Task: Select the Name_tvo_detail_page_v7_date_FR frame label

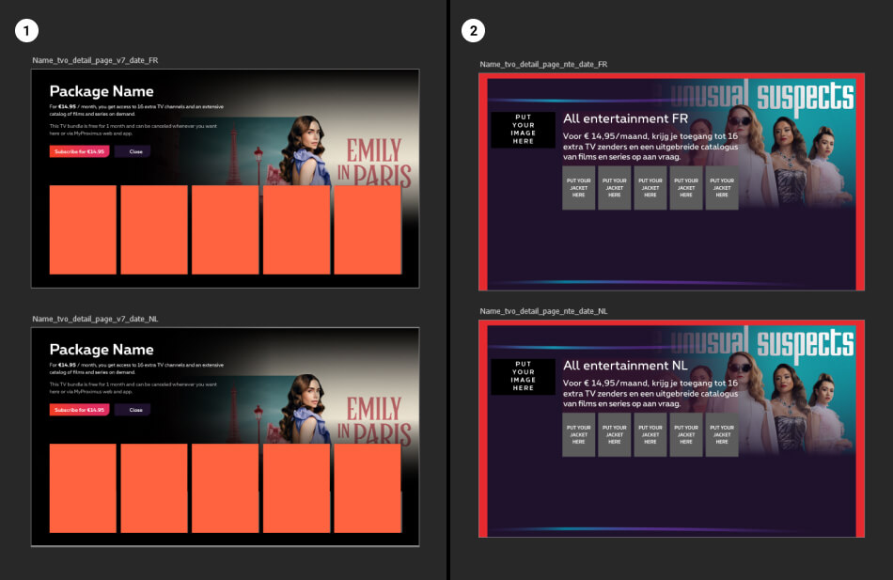Action: [x=95, y=60]
